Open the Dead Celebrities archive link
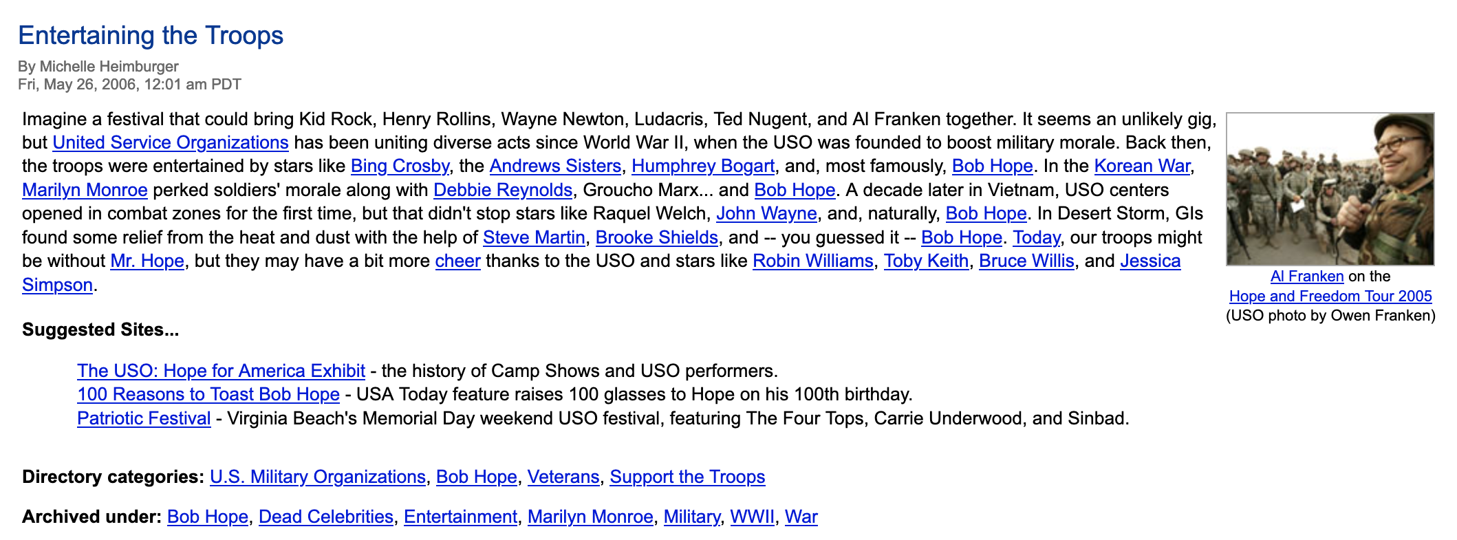Viewport: 1457px width, 540px height. pyautogui.click(x=326, y=517)
